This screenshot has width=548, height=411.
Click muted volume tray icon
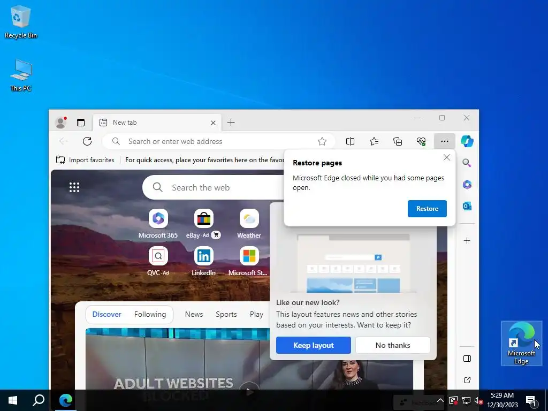click(478, 400)
